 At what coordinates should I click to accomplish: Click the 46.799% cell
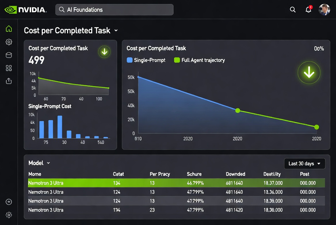click(195, 183)
